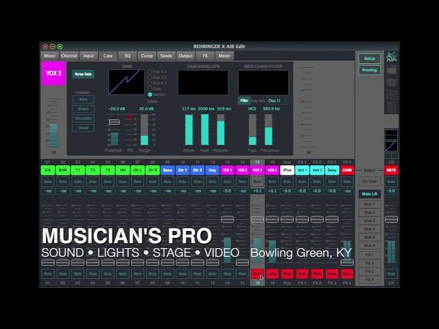Select the T2 channel label
The height and width of the screenshot is (329, 439).
(x=93, y=170)
